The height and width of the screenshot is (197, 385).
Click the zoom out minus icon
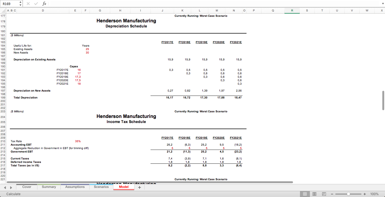[x=332, y=194]
